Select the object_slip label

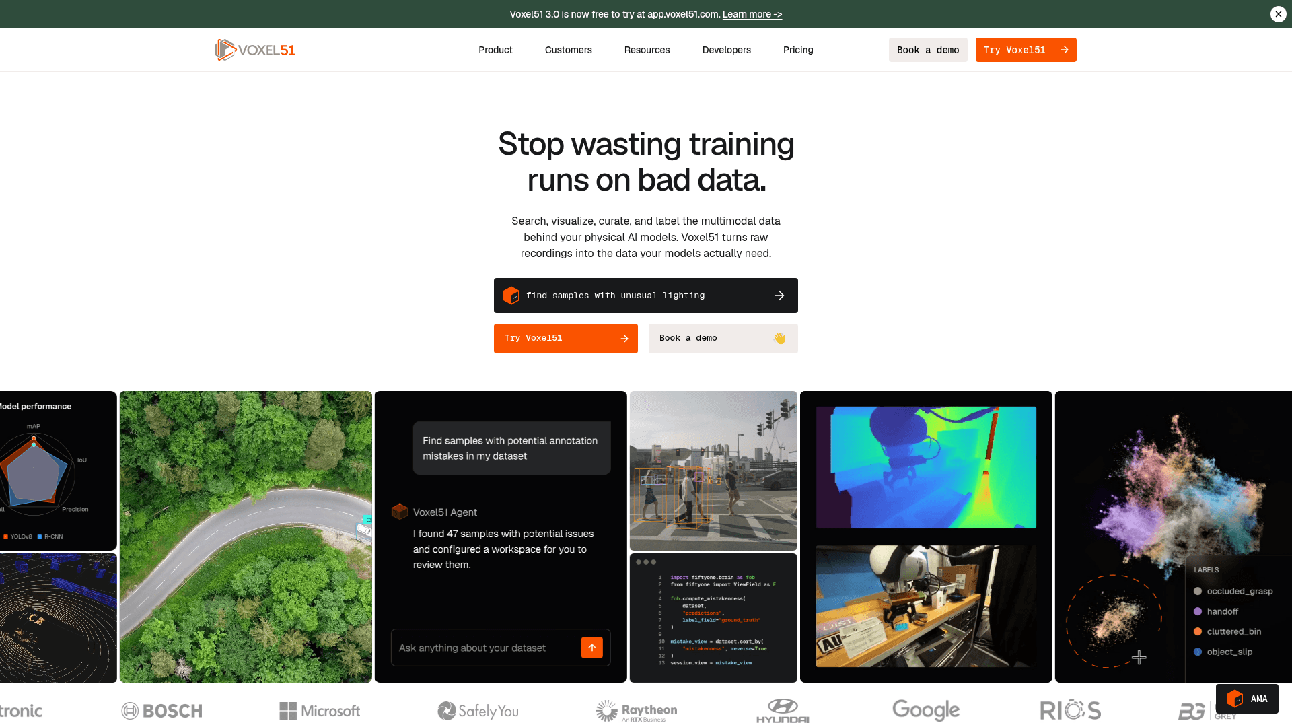click(1223, 652)
